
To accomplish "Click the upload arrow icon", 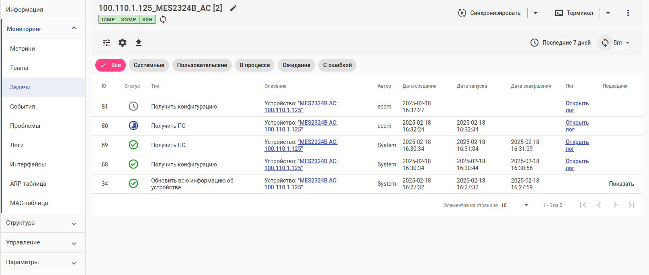I will click(x=139, y=43).
